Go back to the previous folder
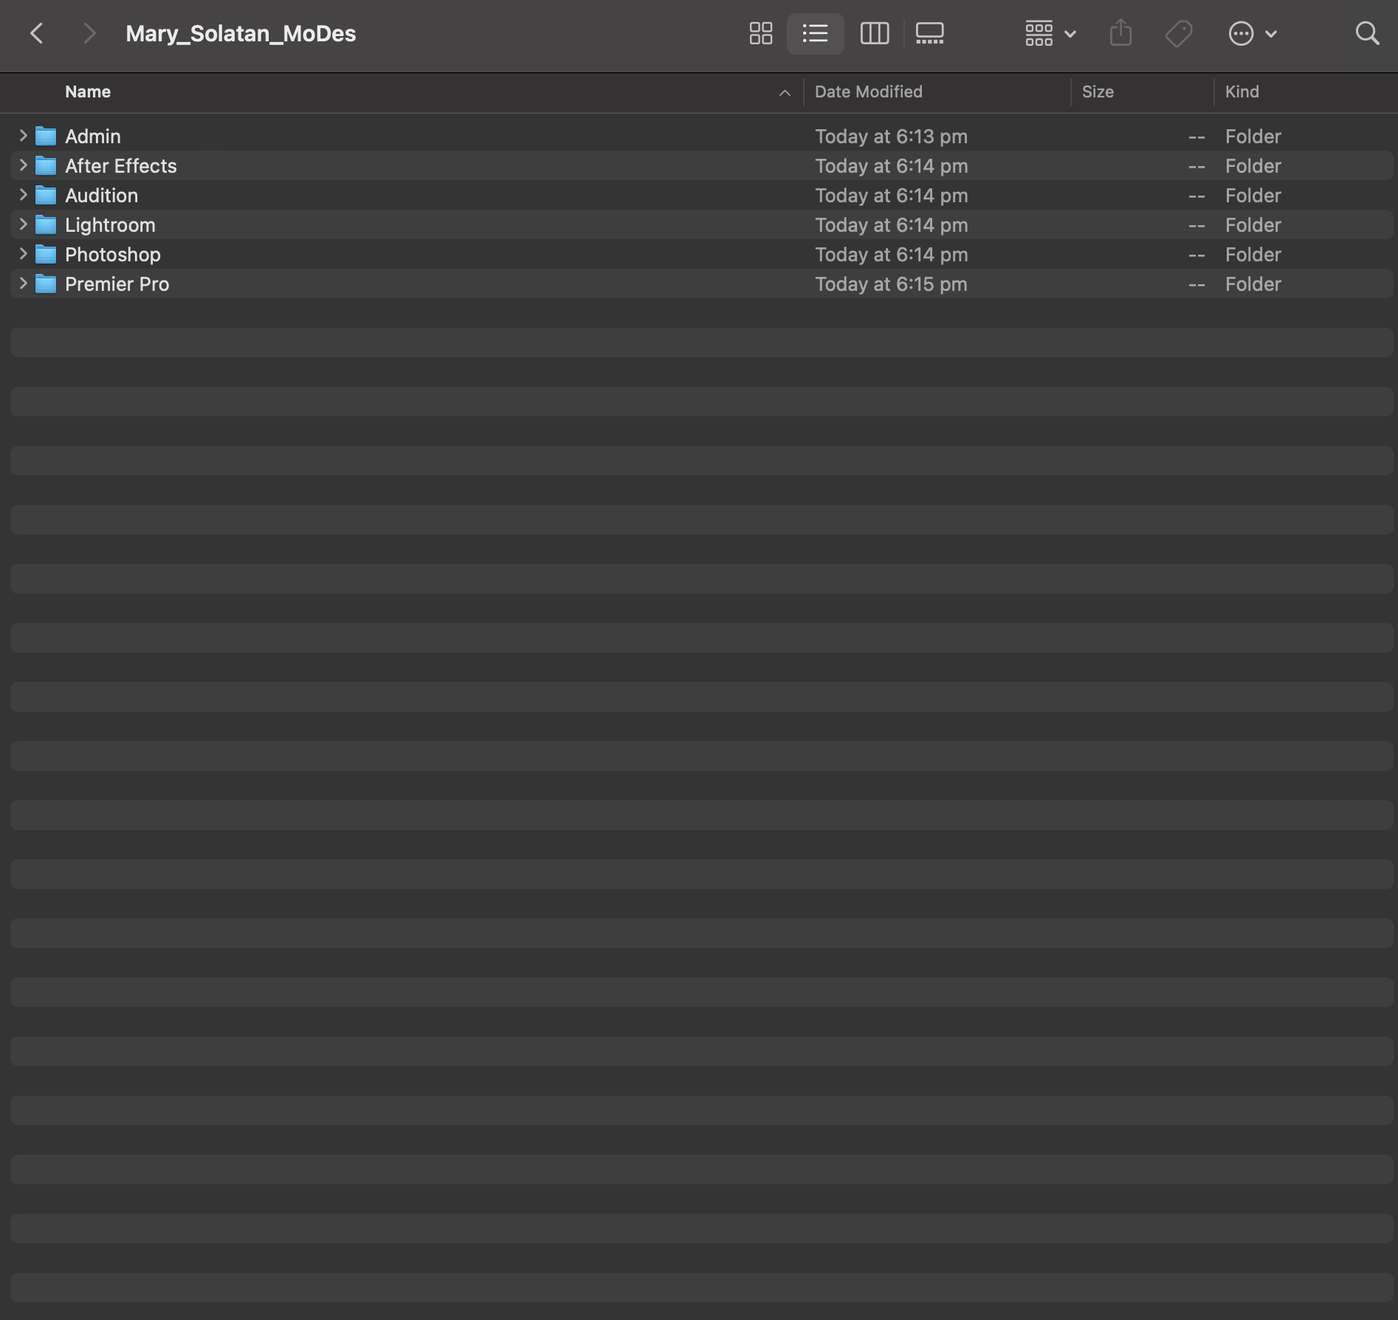The width and height of the screenshot is (1398, 1320). tap(36, 33)
